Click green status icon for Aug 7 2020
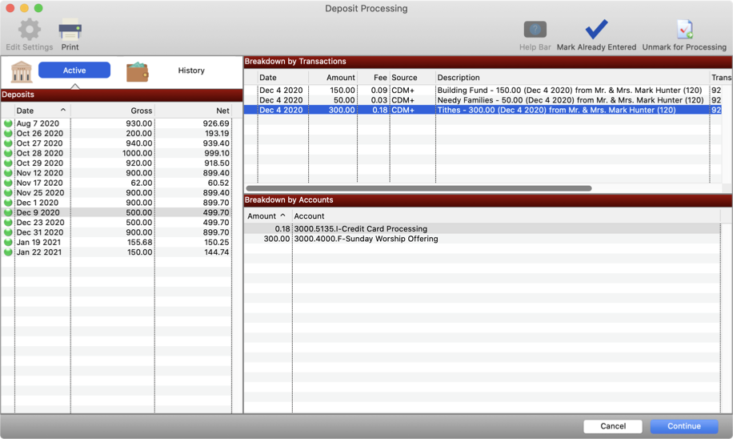This screenshot has width=733, height=439. click(x=8, y=124)
